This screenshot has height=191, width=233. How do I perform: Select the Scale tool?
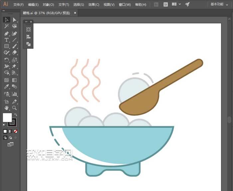14,60
